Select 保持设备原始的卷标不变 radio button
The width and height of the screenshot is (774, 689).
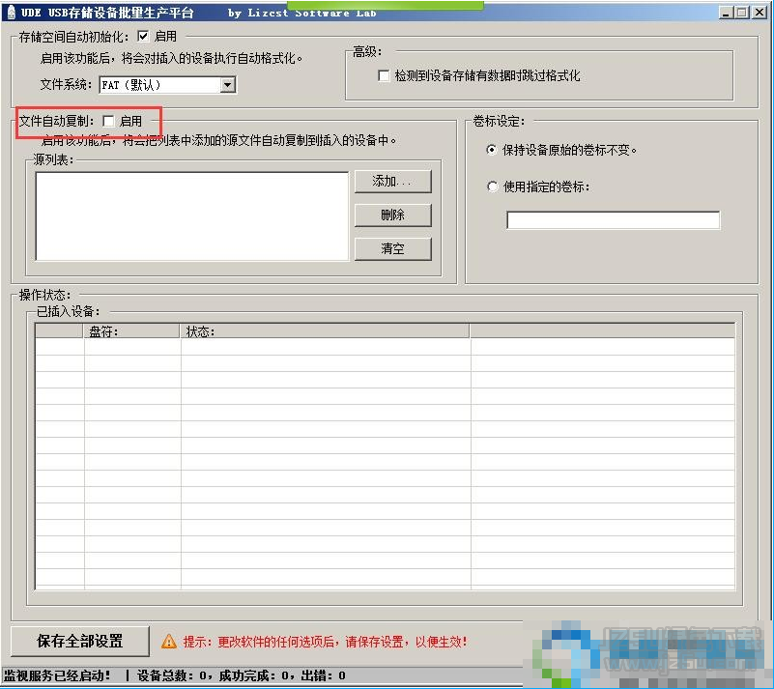pyautogui.click(x=492, y=150)
